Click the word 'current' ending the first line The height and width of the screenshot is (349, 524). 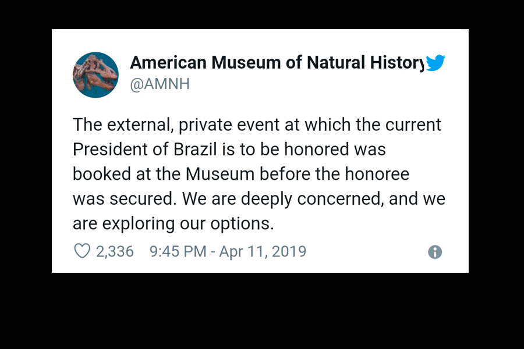[x=413, y=125]
